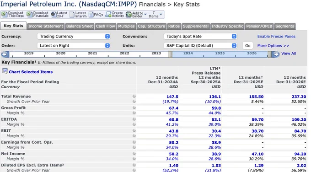Screen dimensions: 311x172
Task: Open the Currency dropdown showing Trading Currency
Action: pyautogui.click(x=74, y=36)
